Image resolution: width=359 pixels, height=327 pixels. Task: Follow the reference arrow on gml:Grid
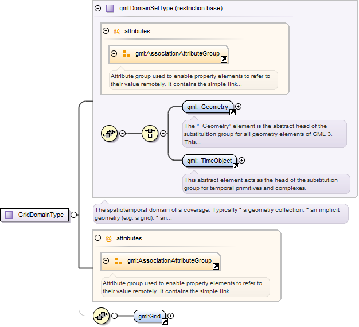(165, 321)
